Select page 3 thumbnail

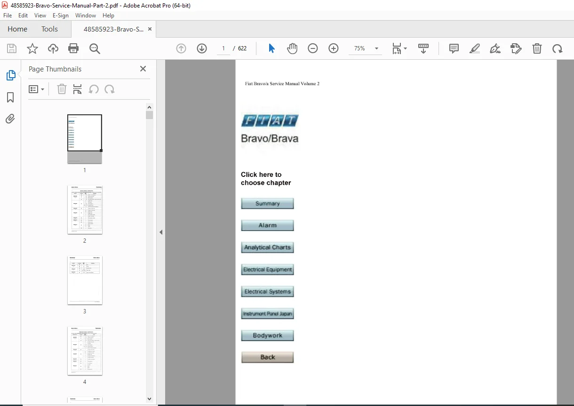[x=85, y=280]
